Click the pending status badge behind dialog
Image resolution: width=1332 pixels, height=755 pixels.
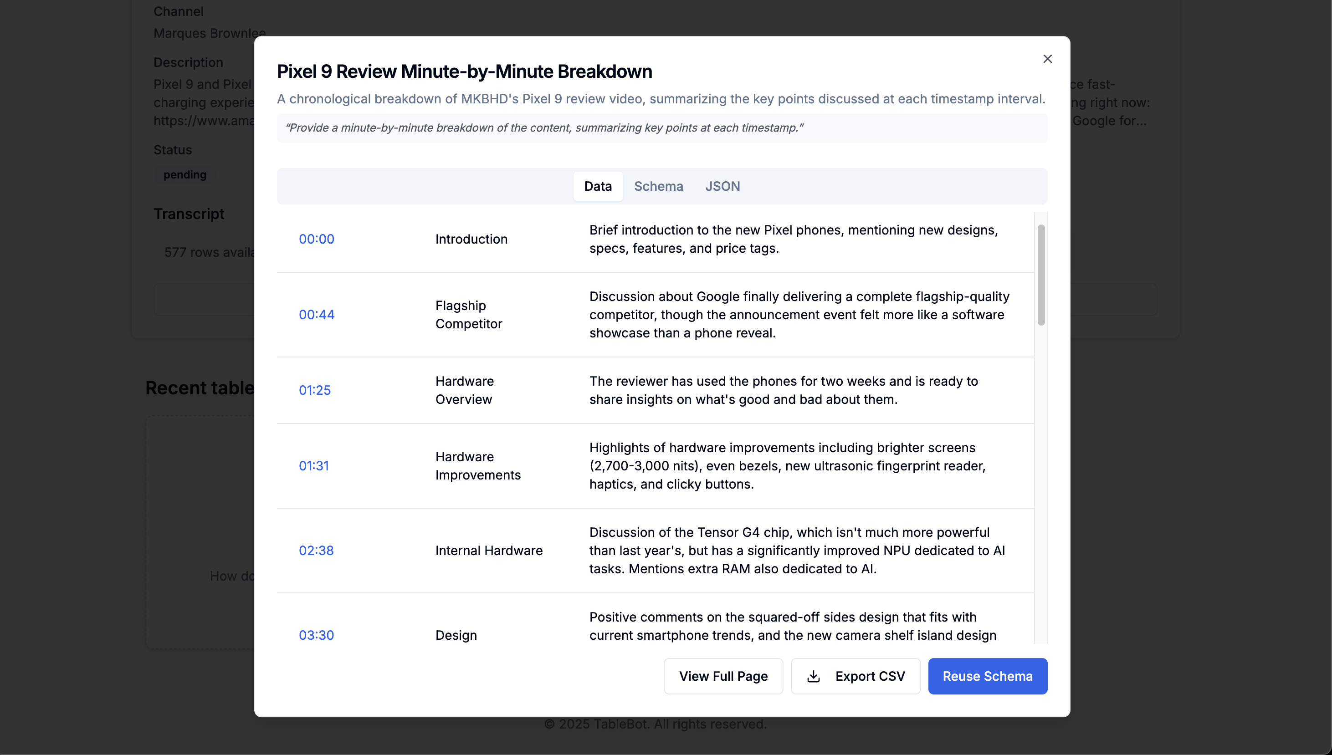pos(184,175)
